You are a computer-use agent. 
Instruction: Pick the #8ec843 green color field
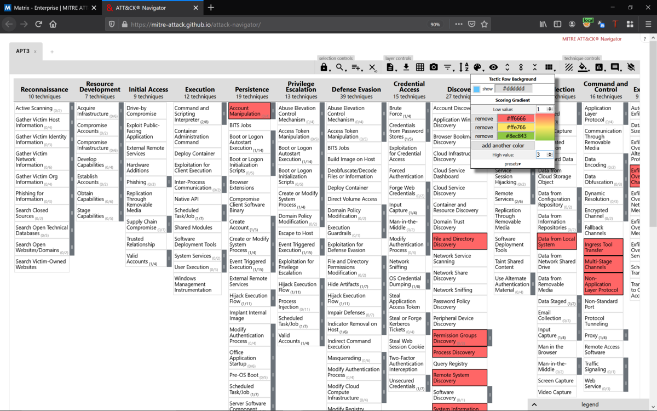tap(516, 136)
